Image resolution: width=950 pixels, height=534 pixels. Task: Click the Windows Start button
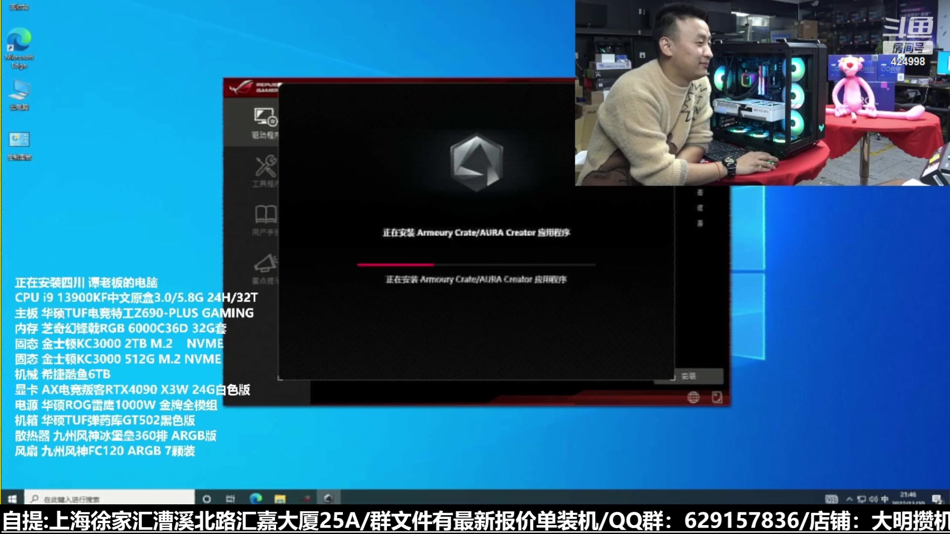(12, 498)
